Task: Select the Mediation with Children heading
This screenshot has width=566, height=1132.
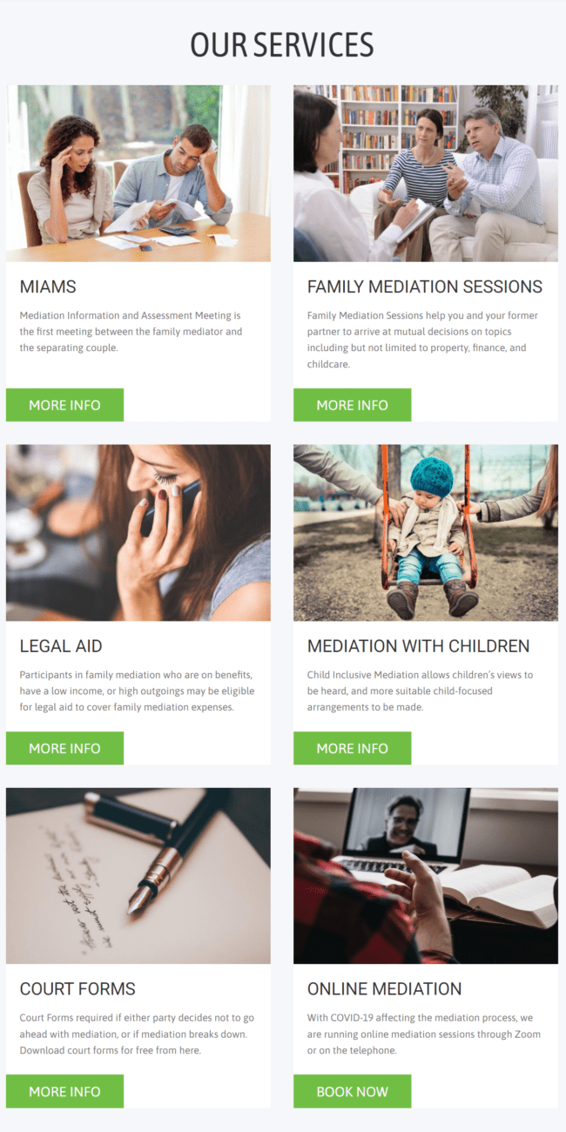Action: pyautogui.click(x=418, y=646)
